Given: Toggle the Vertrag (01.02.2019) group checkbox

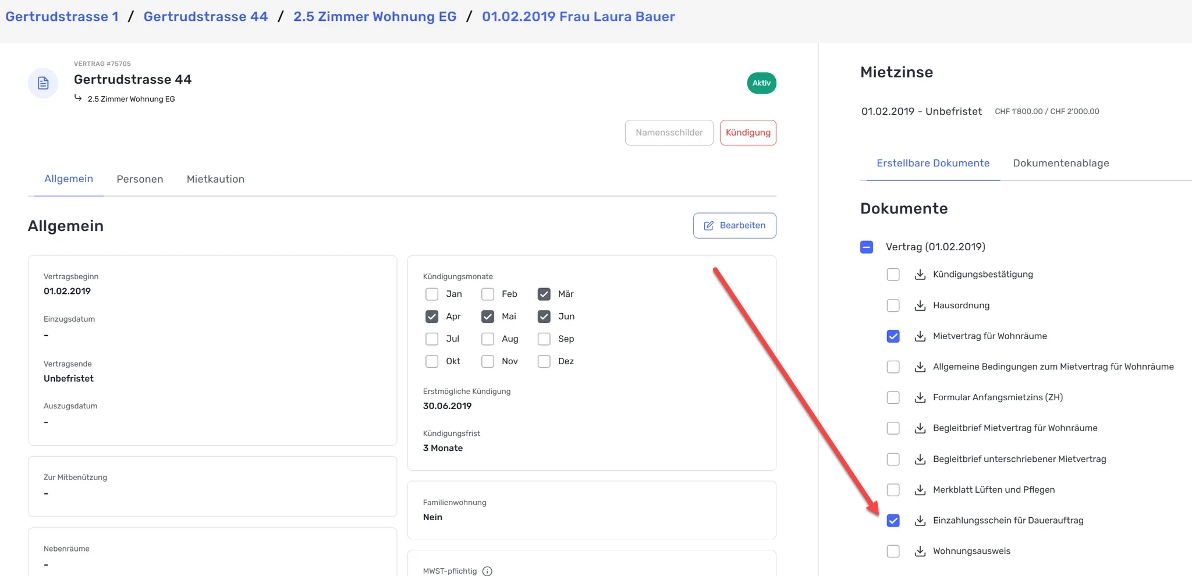Looking at the screenshot, I should click(x=867, y=247).
